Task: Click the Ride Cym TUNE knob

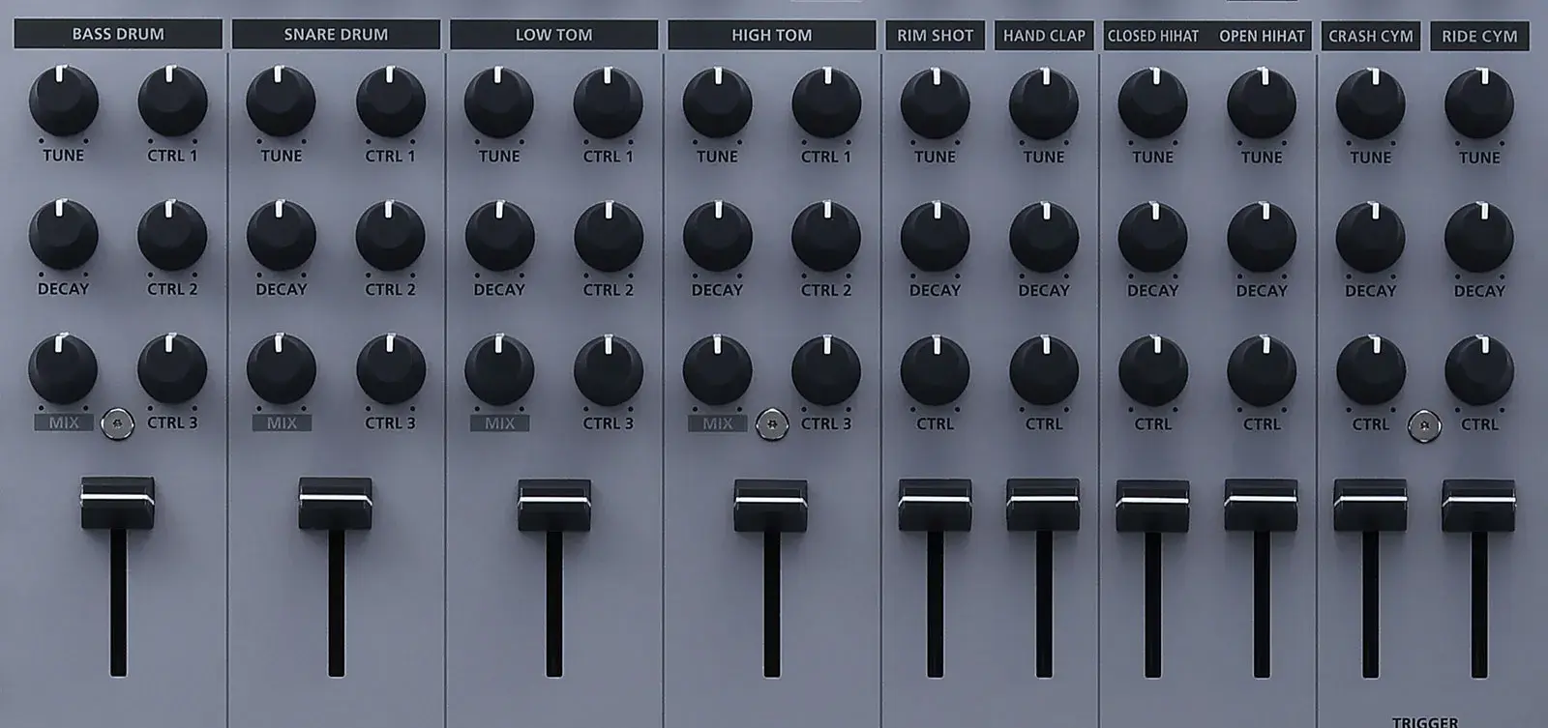Action: click(1479, 103)
